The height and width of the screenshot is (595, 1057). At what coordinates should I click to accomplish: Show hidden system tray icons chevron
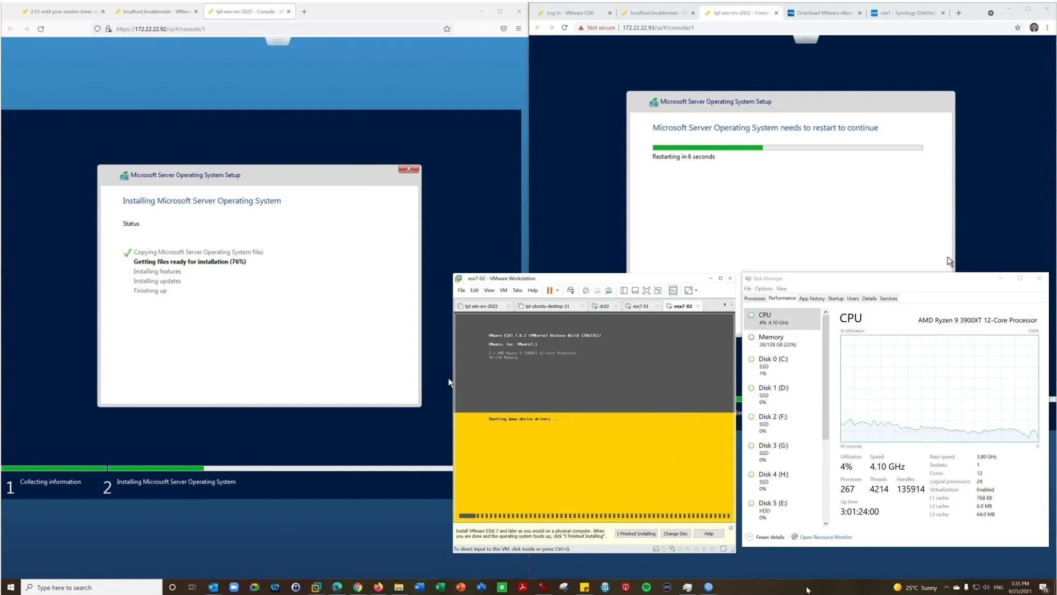coord(946,587)
